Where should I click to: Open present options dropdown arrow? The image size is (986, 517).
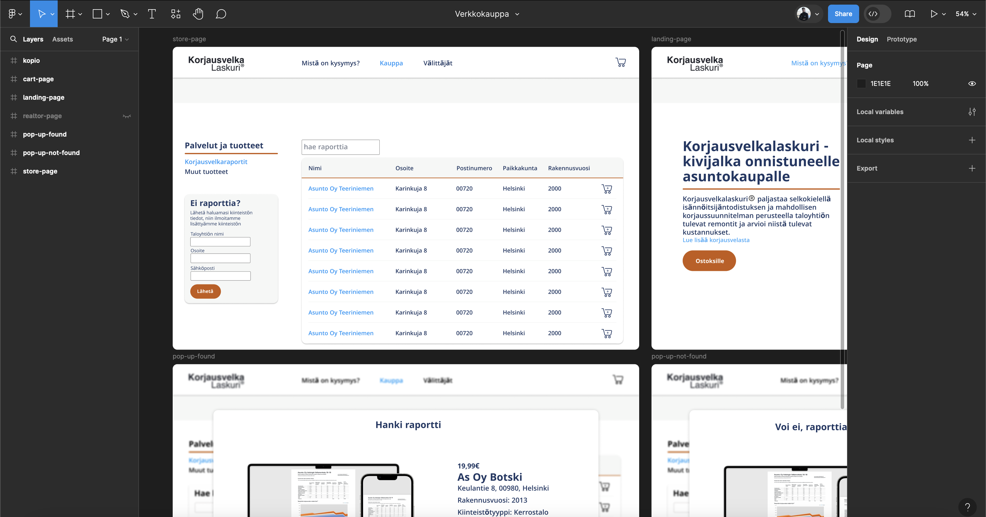point(944,14)
